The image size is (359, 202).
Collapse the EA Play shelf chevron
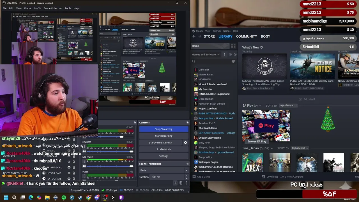click(260, 105)
